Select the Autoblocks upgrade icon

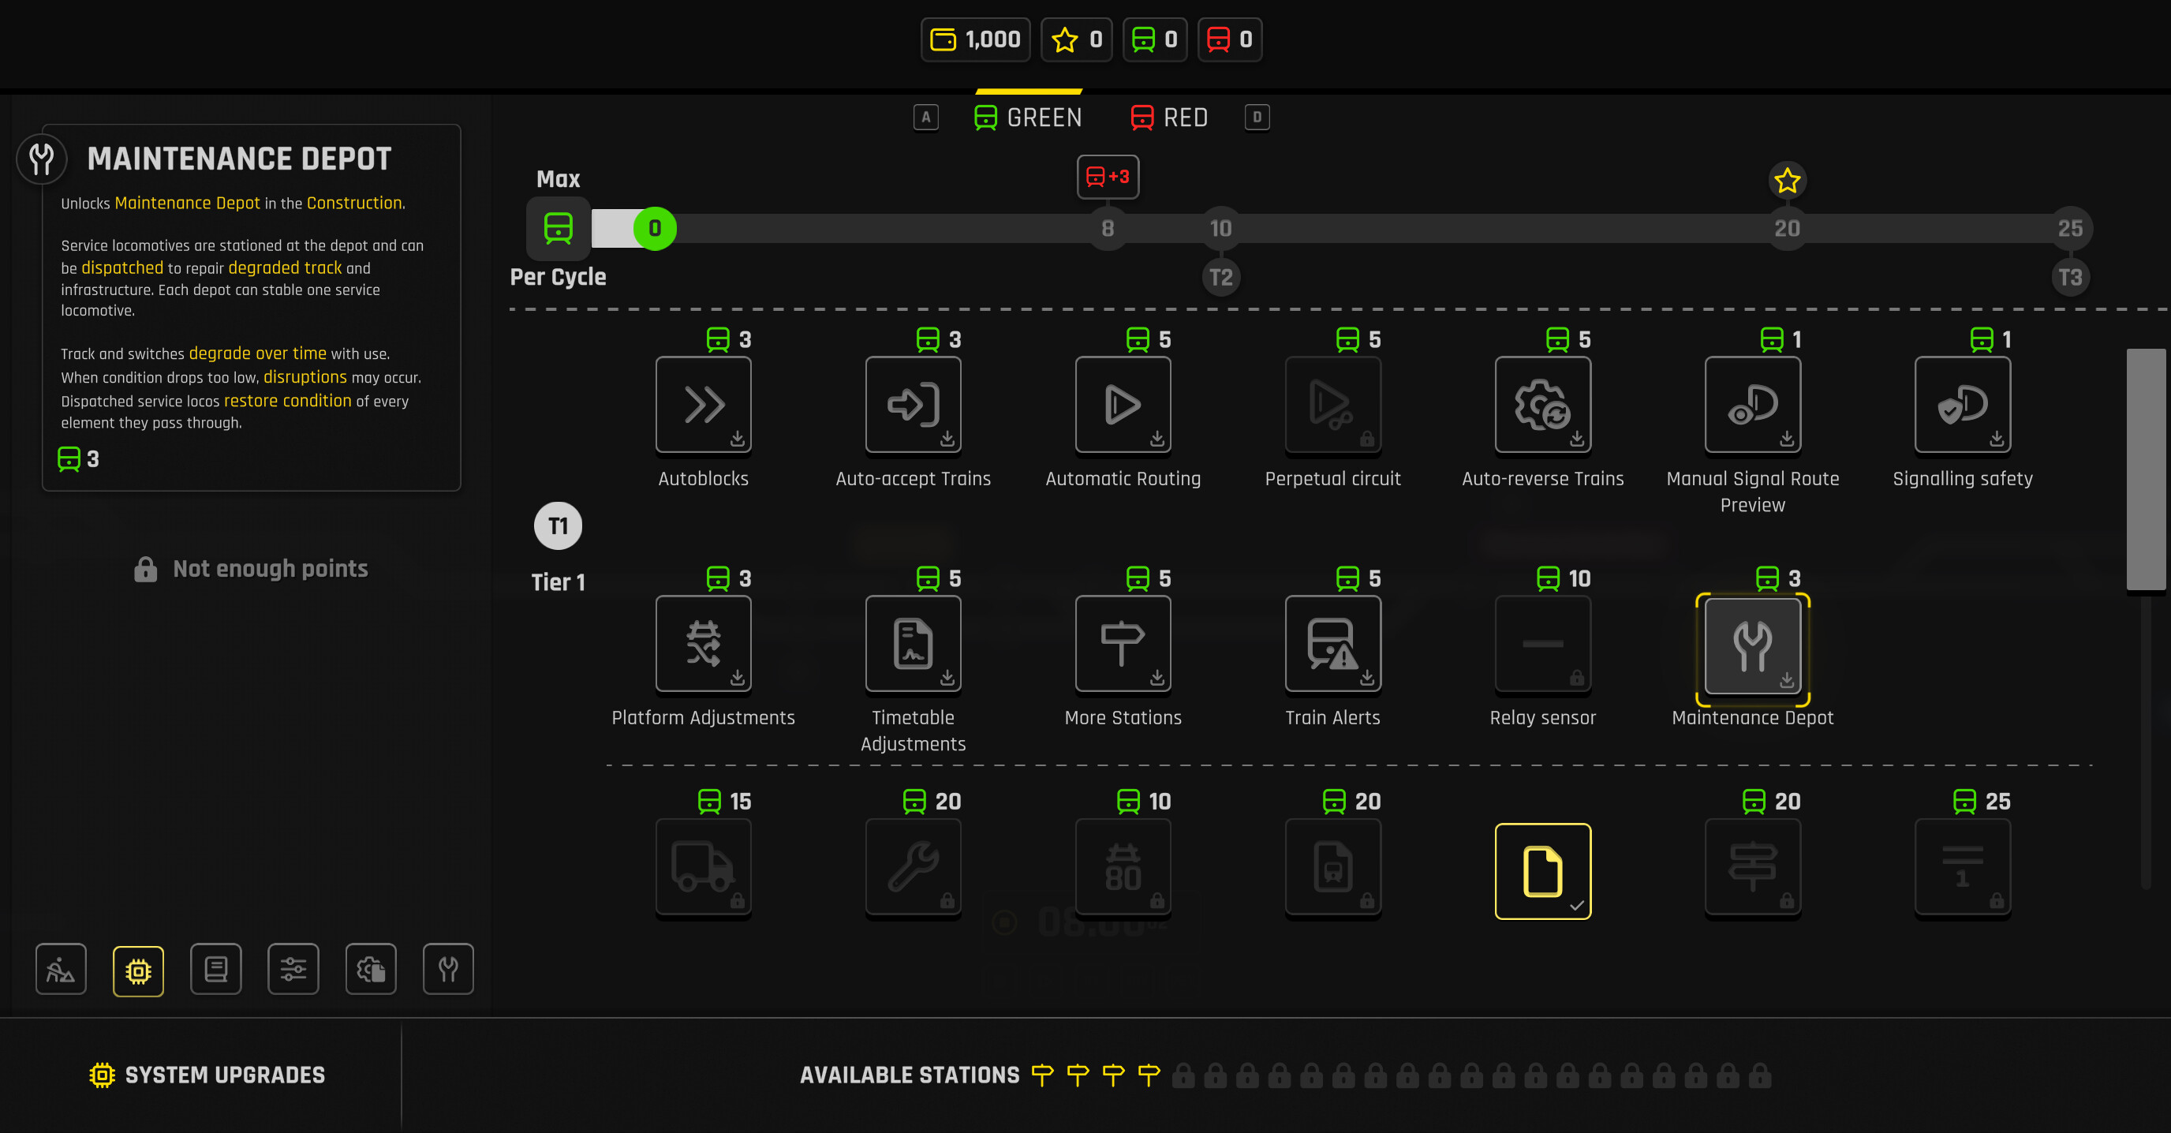(x=703, y=406)
